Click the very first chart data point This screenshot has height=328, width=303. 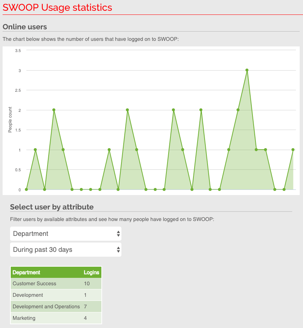(x=26, y=189)
